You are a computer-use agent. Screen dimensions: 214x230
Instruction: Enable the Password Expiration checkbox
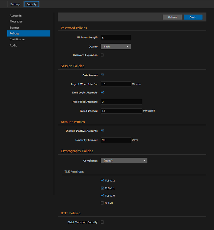[x=102, y=55]
